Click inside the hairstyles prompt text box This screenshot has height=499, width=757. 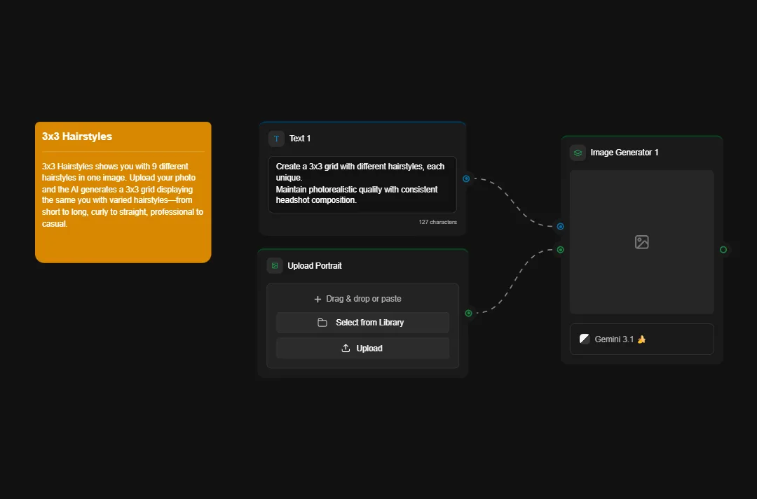[362, 184]
